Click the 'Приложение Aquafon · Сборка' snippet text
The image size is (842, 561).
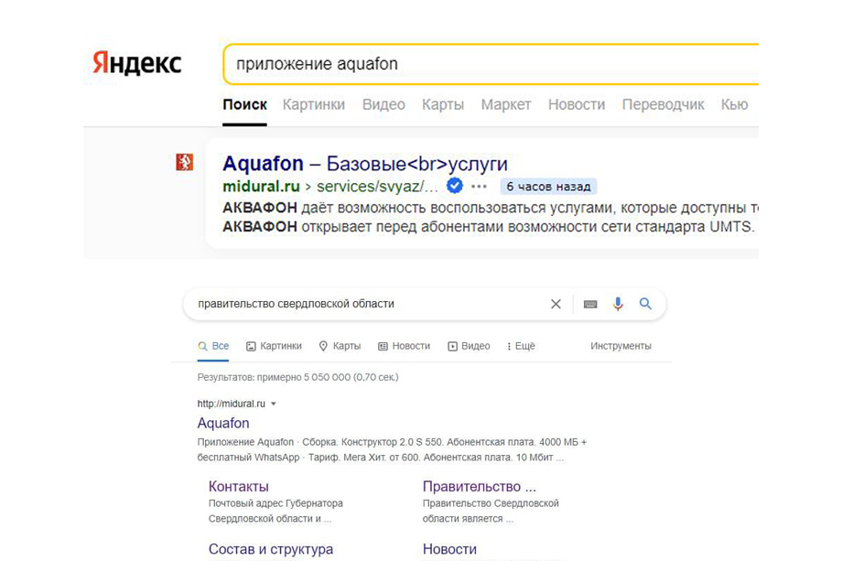392,442
